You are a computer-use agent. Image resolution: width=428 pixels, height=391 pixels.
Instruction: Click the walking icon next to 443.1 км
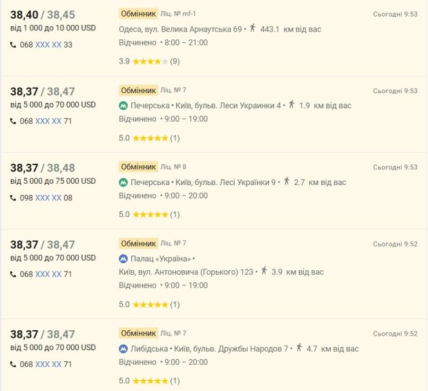(x=253, y=28)
